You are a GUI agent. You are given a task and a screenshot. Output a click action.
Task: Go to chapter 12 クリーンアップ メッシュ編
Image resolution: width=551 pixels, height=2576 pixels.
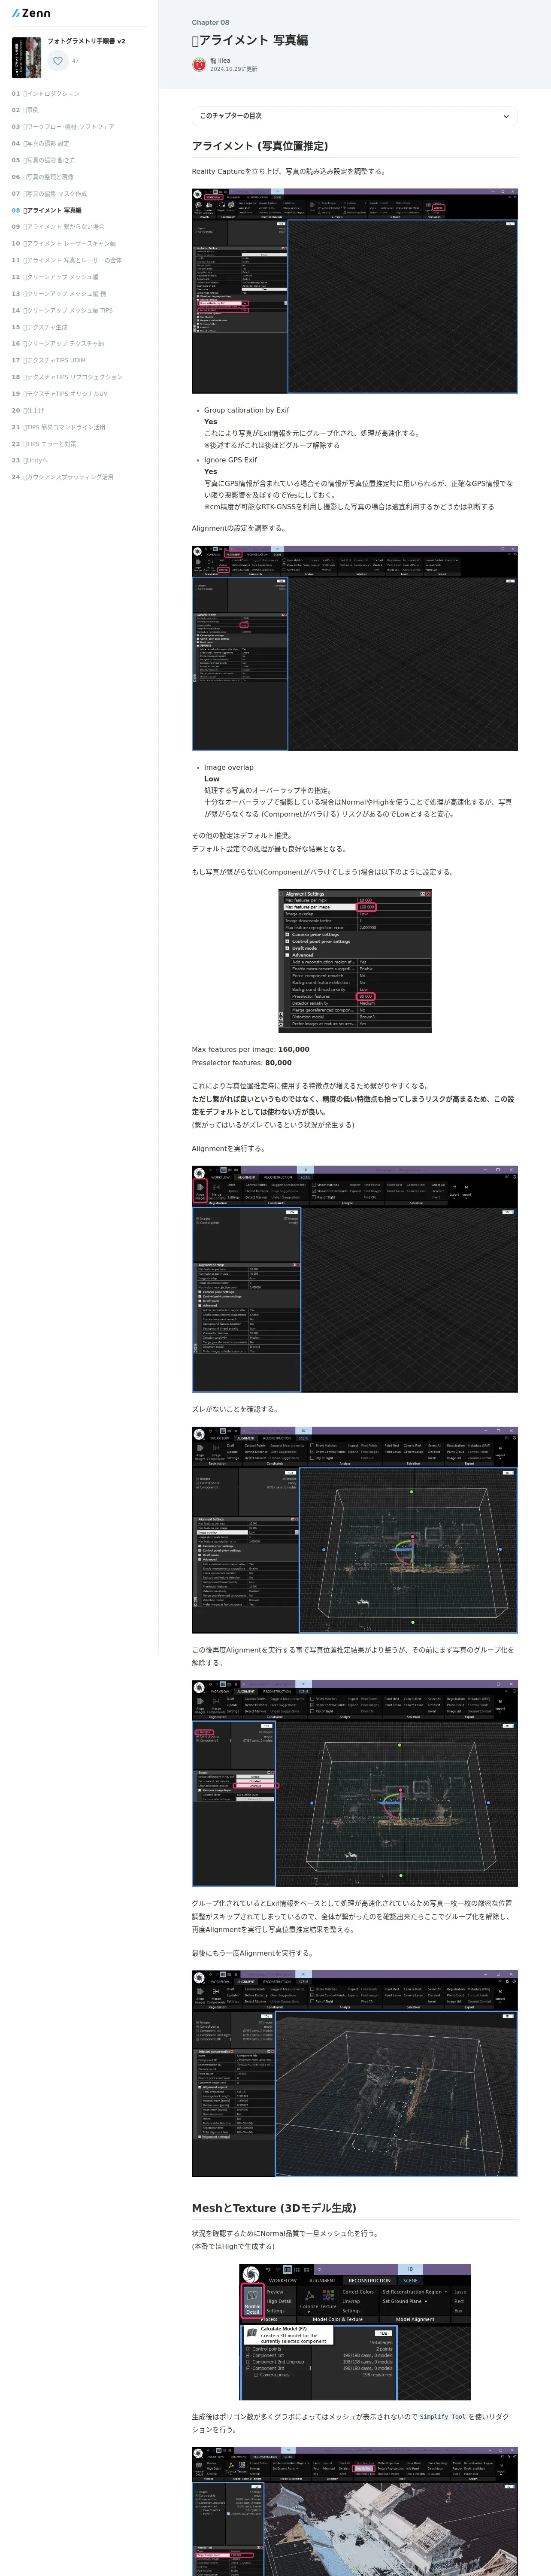coord(56,277)
